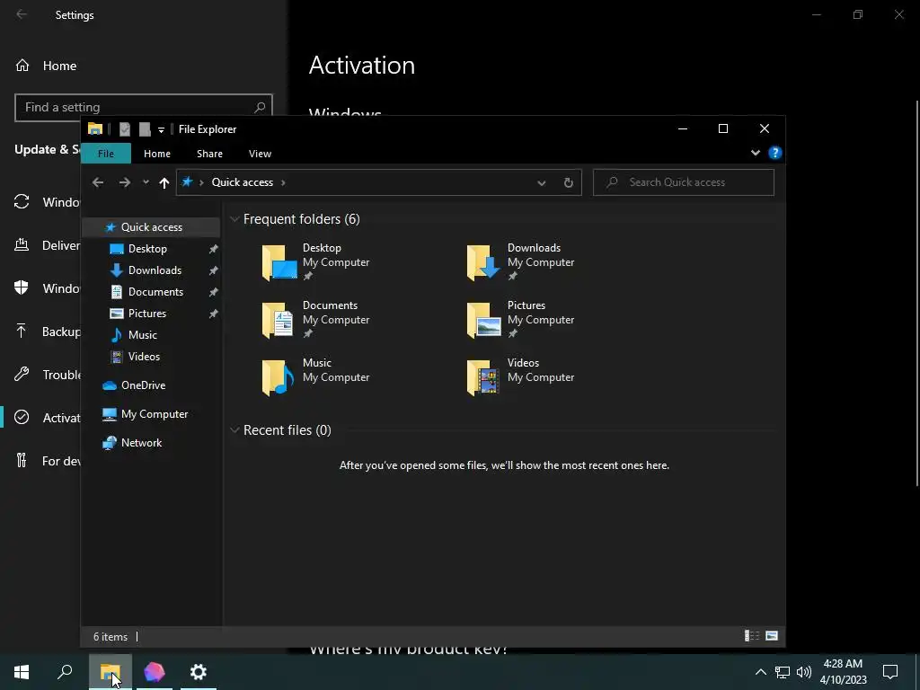
Task: Select Quick access in the navigation pane
Action: coord(151,227)
